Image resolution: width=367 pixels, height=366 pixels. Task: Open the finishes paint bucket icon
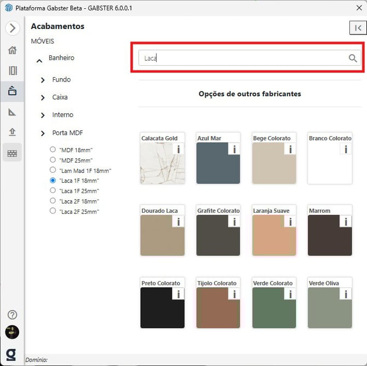(x=12, y=91)
